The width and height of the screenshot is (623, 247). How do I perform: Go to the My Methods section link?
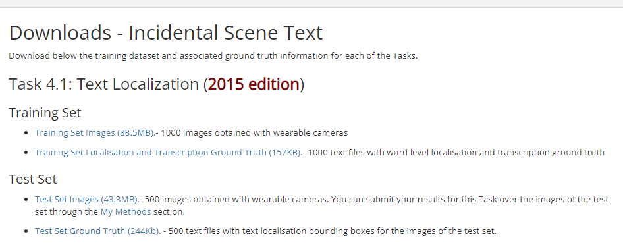[126, 211]
